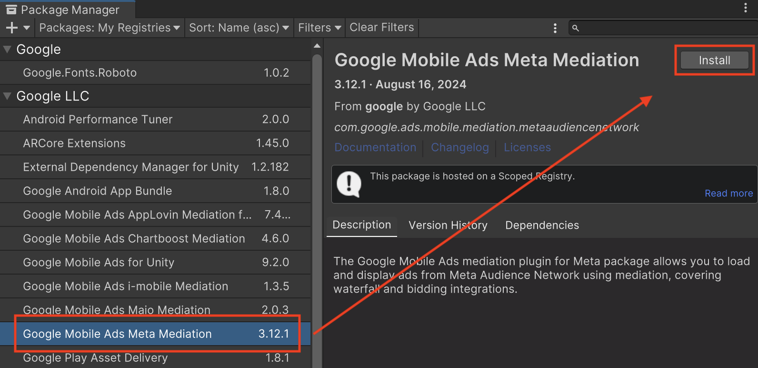The image size is (758, 368).
Task: Switch to the Dependencies tab
Action: coord(542,225)
